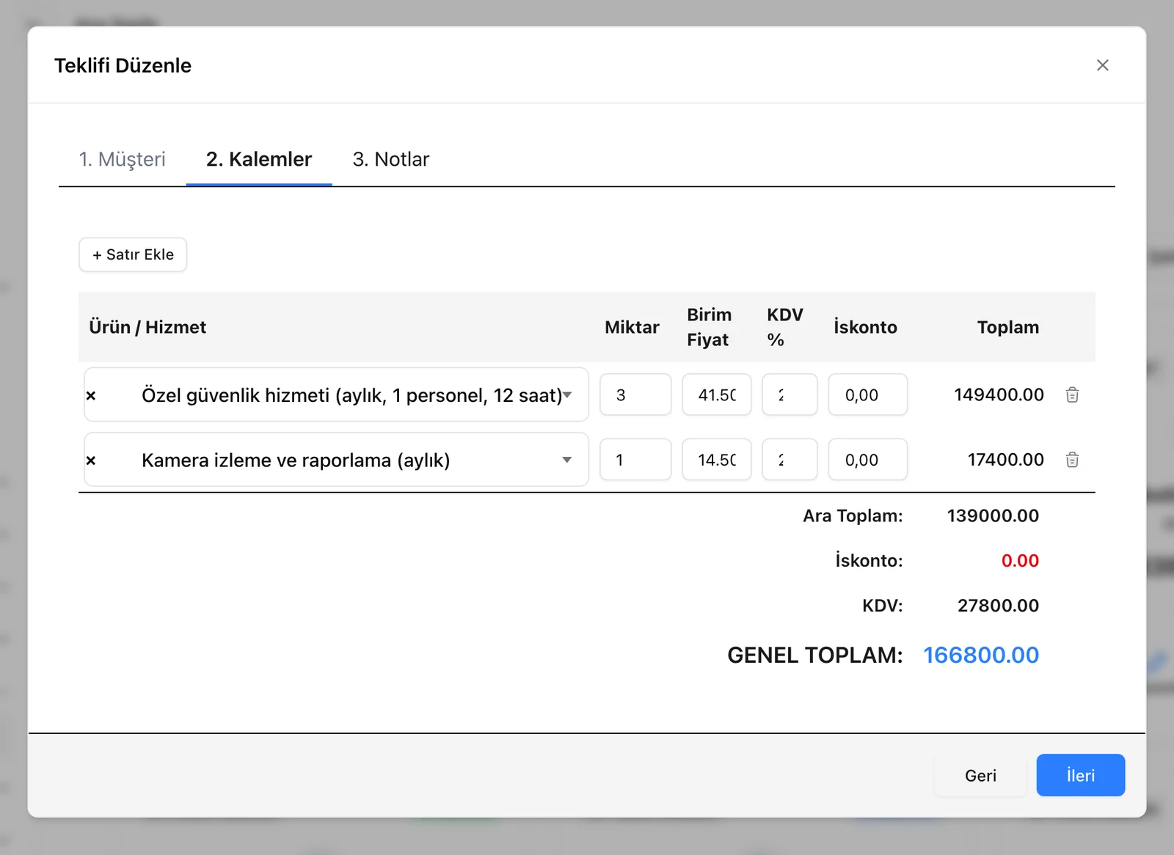Screen dimensions: 1174x855
Task: Clear the Kamera izleme selection
Action: click(x=91, y=460)
